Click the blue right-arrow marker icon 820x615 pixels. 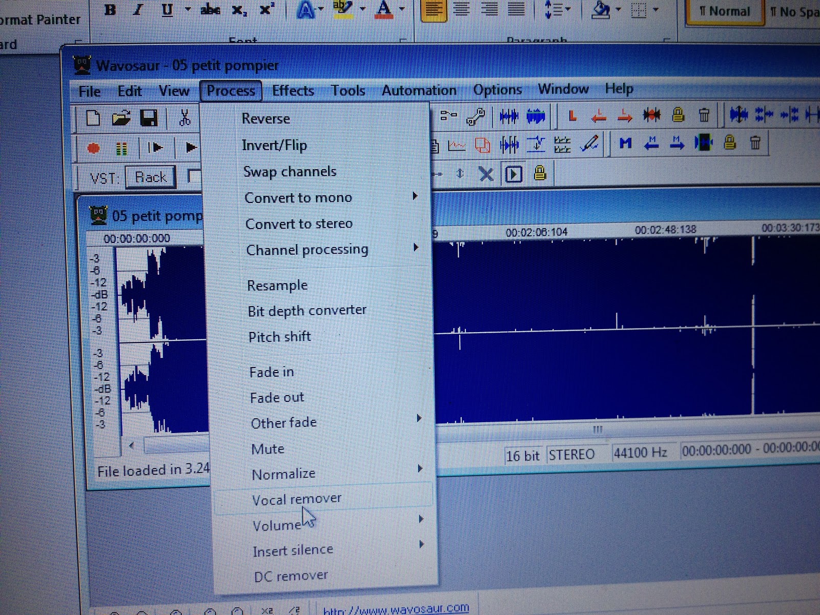pos(676,142)
